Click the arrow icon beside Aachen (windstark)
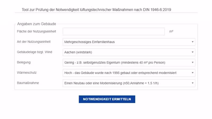 [193, 52]
